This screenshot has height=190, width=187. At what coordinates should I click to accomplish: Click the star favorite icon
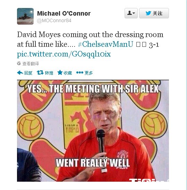click(60, 72)
